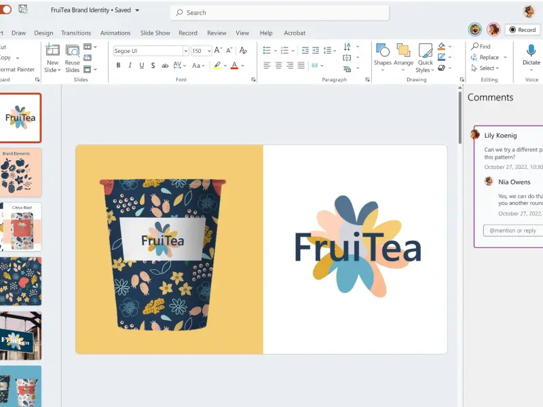
Task: Open the Arrange menu
Action: pyautogui.click(x=403, y=58)
